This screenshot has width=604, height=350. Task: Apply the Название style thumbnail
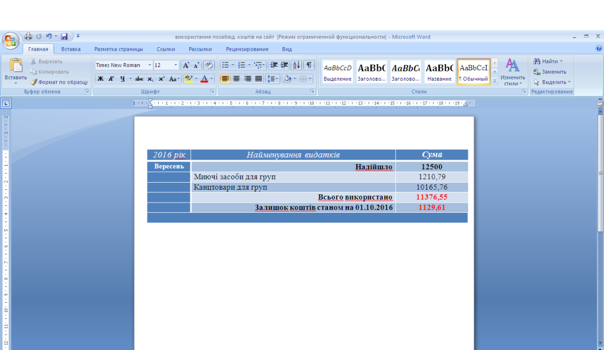[x=439, y=72]
